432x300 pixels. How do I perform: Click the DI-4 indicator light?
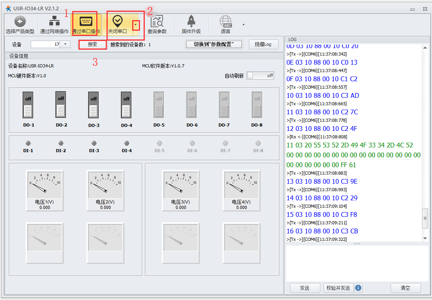click(127, 143)
